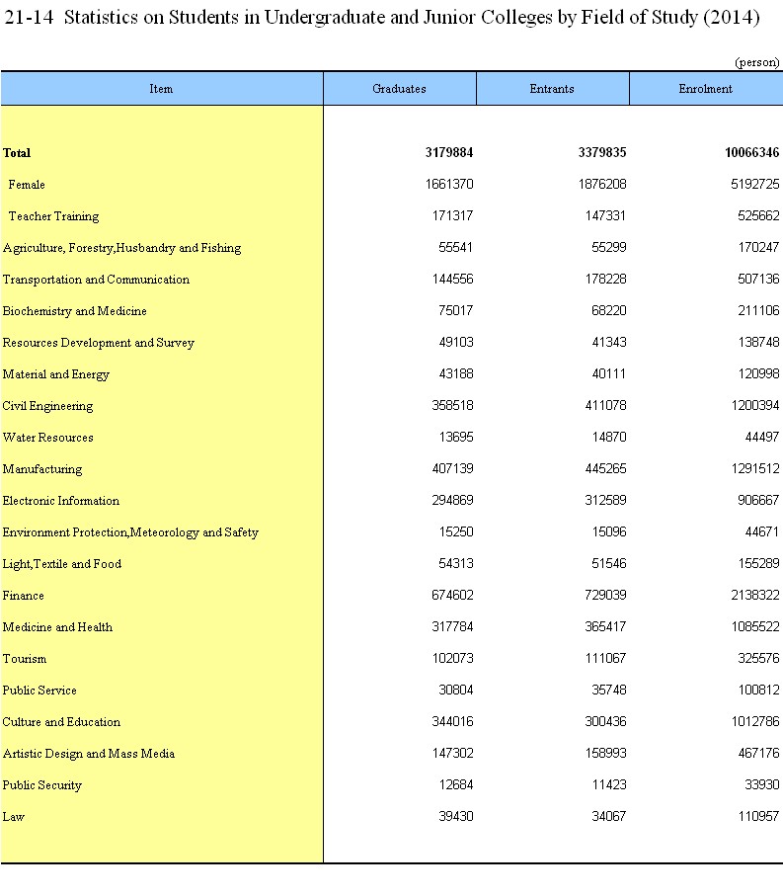Select Biochemistry graduates value 75017
The width and height of the screenshot is (783, 896).
(456, 310)
